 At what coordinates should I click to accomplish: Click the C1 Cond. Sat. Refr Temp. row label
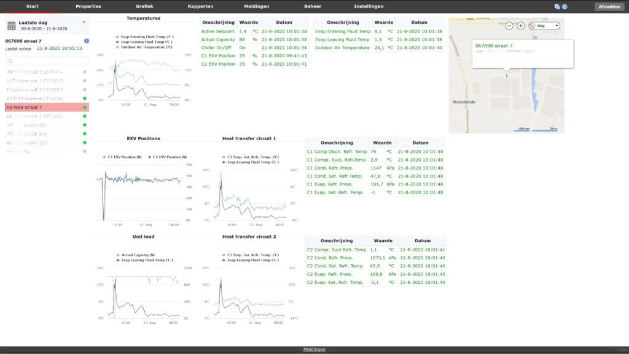[335, 176]
